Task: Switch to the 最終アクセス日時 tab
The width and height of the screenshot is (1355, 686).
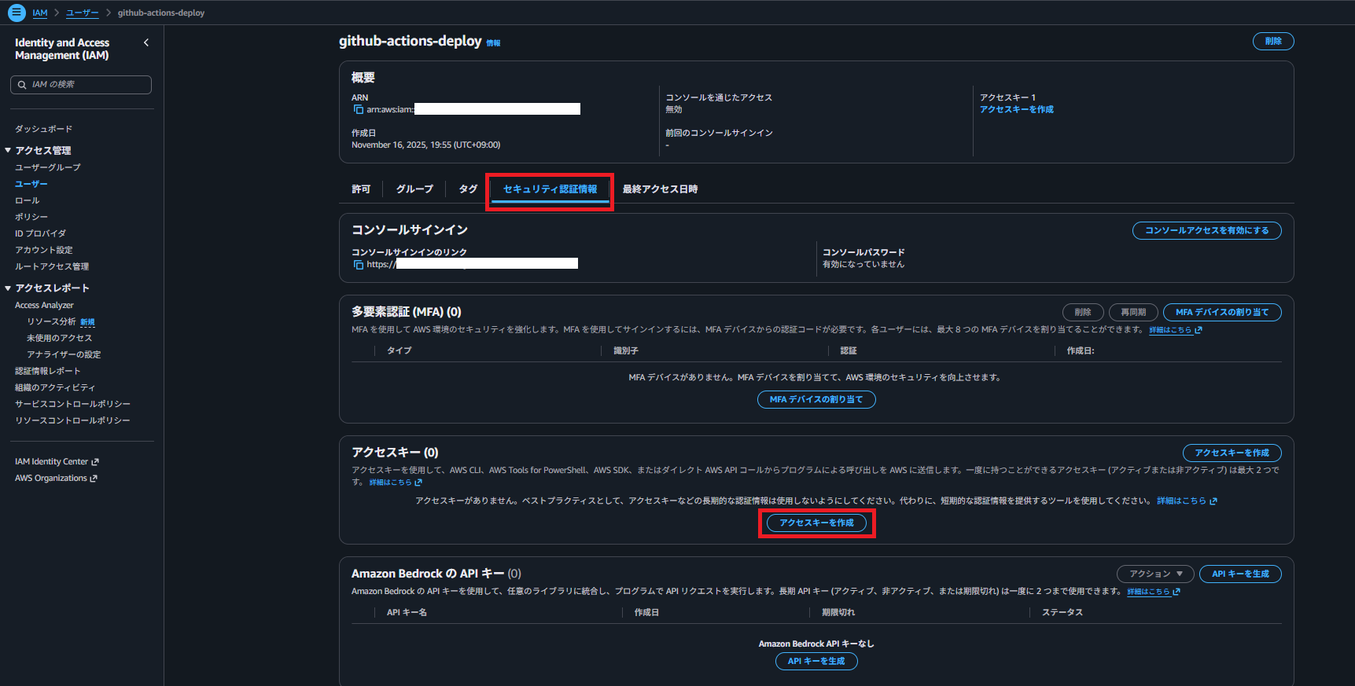Action: coord(660,189)
